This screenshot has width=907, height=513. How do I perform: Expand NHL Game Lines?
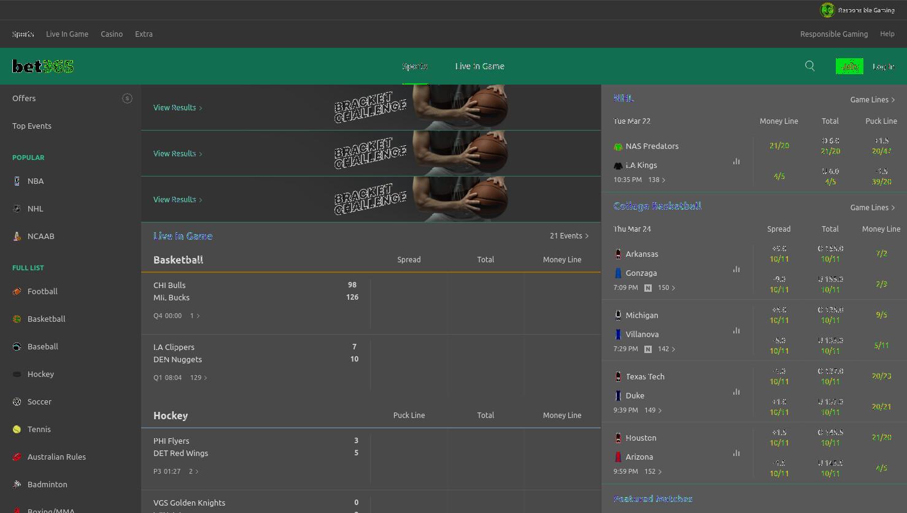[x=873, y=99]
